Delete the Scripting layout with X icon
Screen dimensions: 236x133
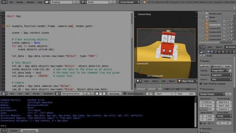(x=78, y=2)
